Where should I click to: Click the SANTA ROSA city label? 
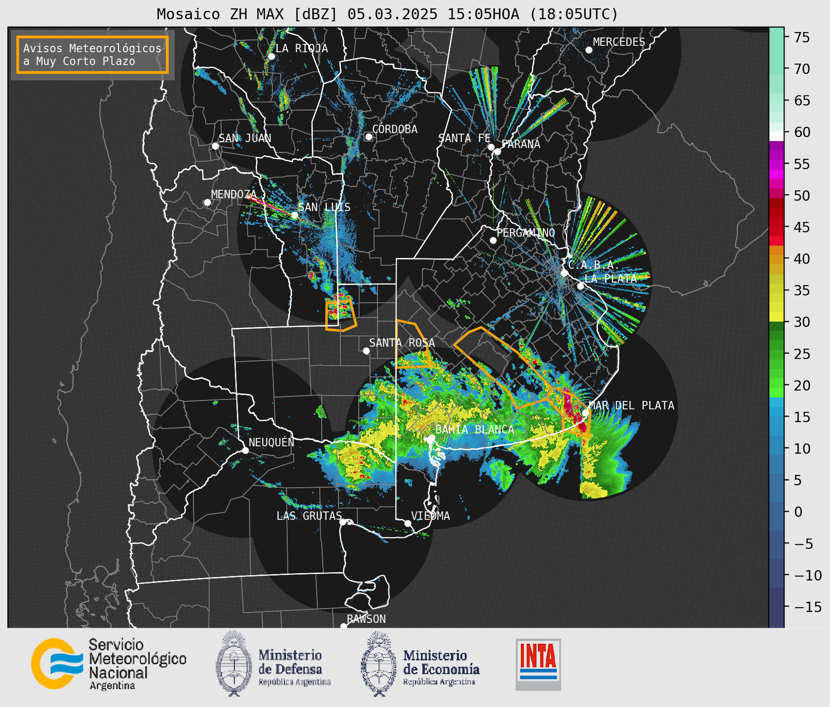402,343
